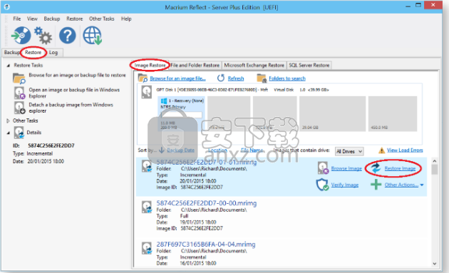Screen dimensions: 449x273
Task: Select the 1 - Recovery partition block
Action: 182,114
